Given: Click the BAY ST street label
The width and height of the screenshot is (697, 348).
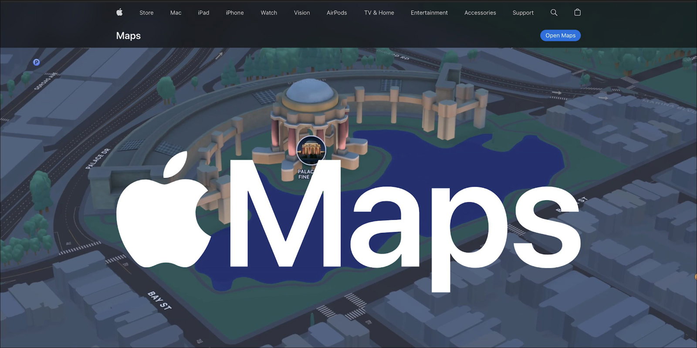Looking at the screenshot, I should tap(159, 301).
